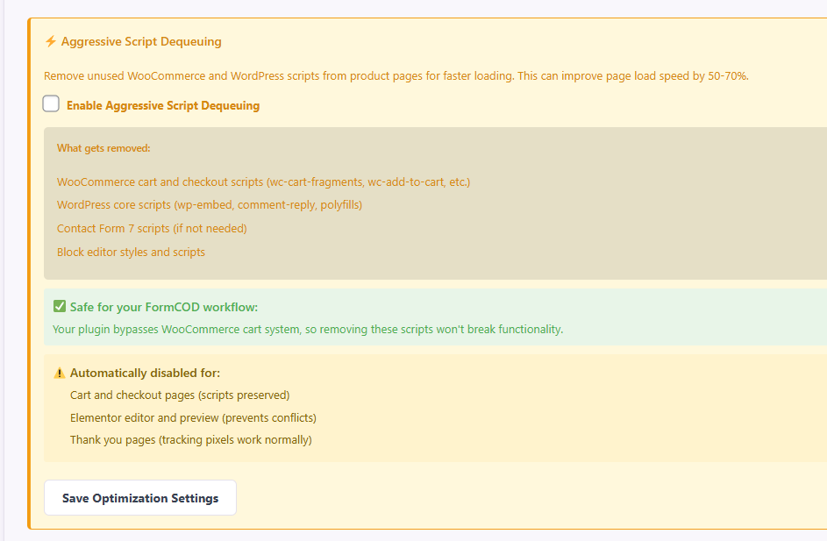Select the text about improving page load speed
Image resolution: width=827 pixels, height=541 pixels.
tap(395, 75)
